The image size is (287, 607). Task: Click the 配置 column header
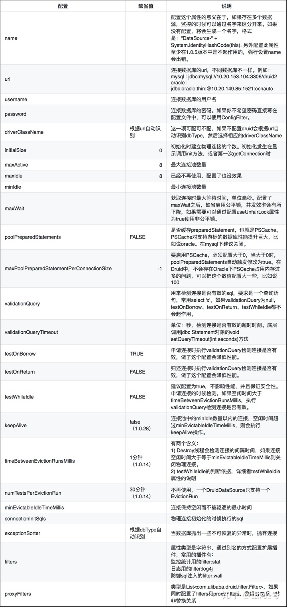63,6
